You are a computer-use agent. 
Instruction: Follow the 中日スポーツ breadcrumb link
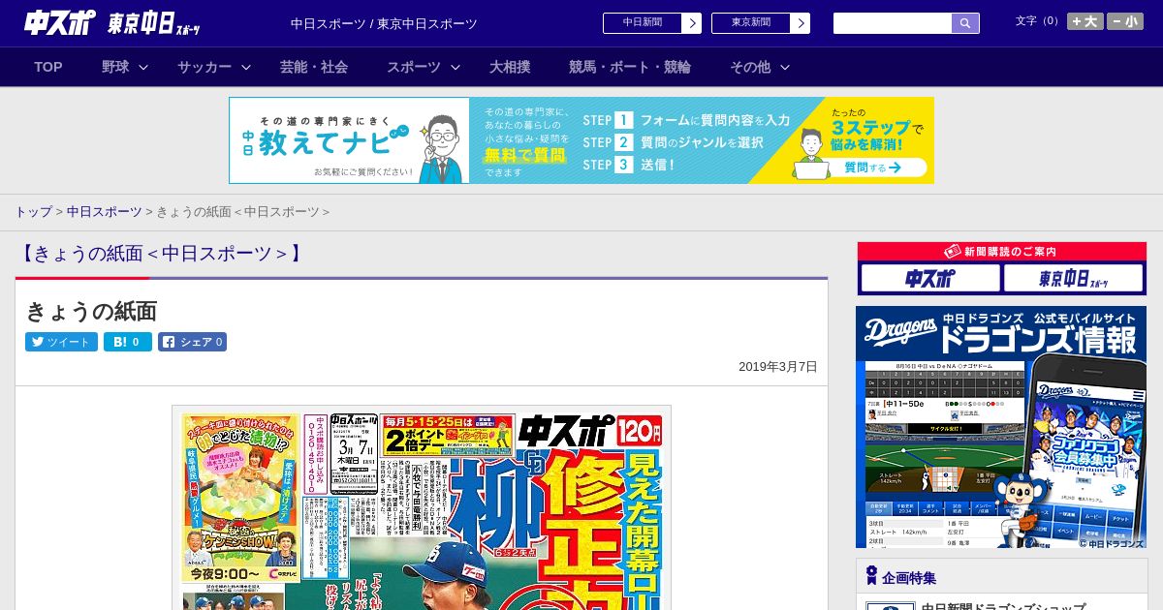coord(105,211)
